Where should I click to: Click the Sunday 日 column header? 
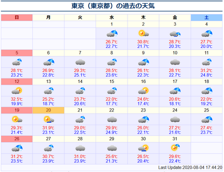17,17
